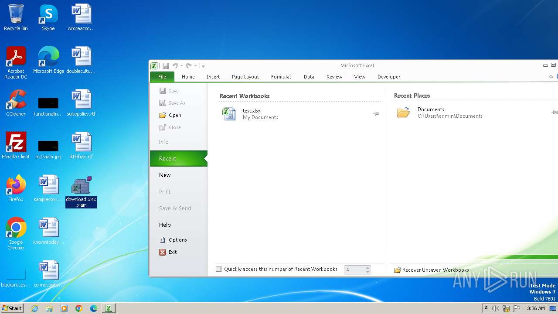558x314 pixels.
Task: Switch to the Developer ribbon tab
Action: tap(389, 77)
